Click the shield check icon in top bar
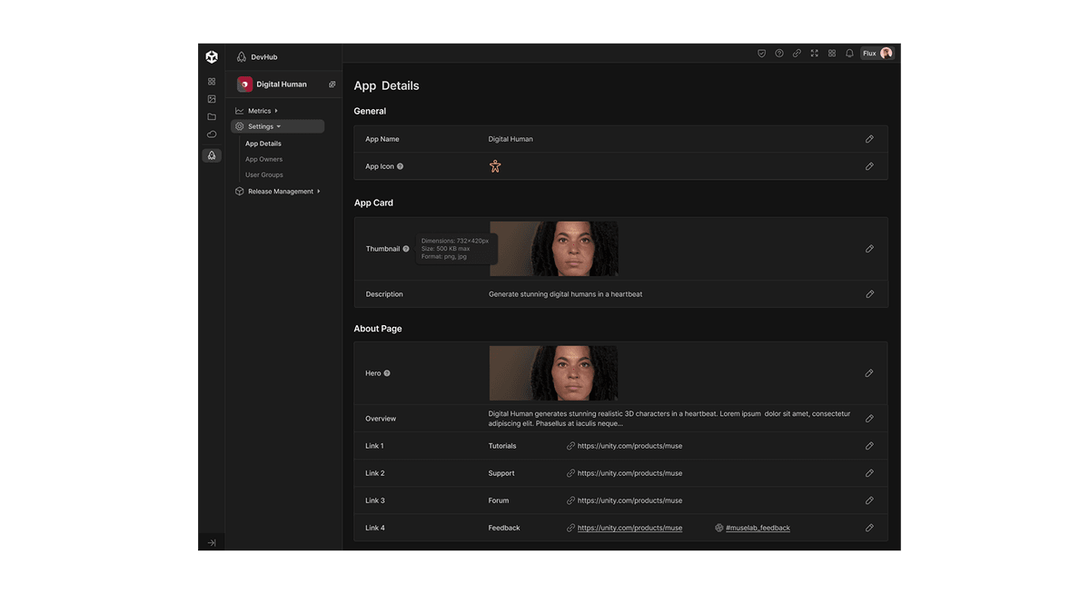1090x594 pixels. click(761, 54)
